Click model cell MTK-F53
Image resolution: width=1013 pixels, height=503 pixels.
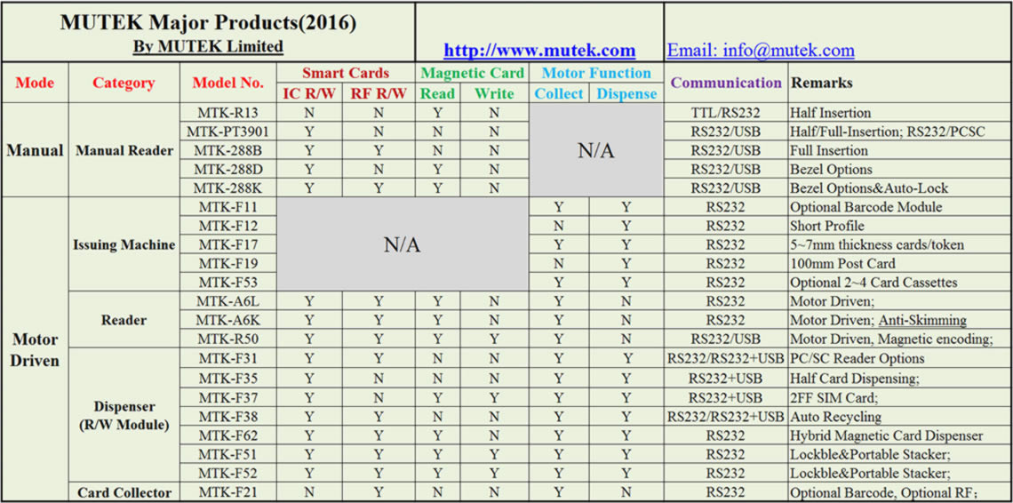pyautogui.click(x=228, y=283)
